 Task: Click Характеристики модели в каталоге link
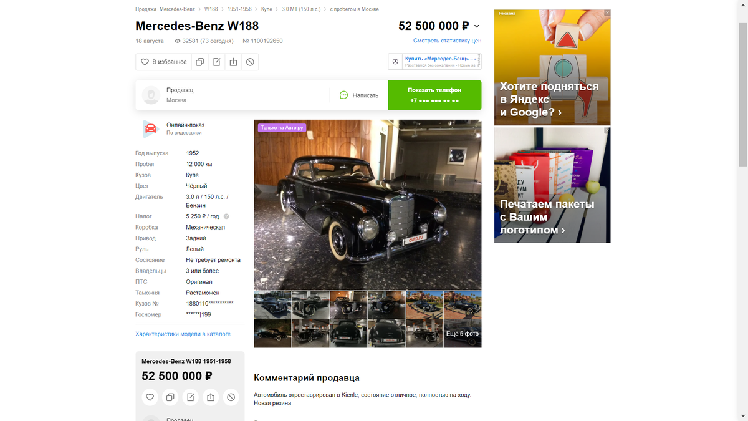(183, 334)
